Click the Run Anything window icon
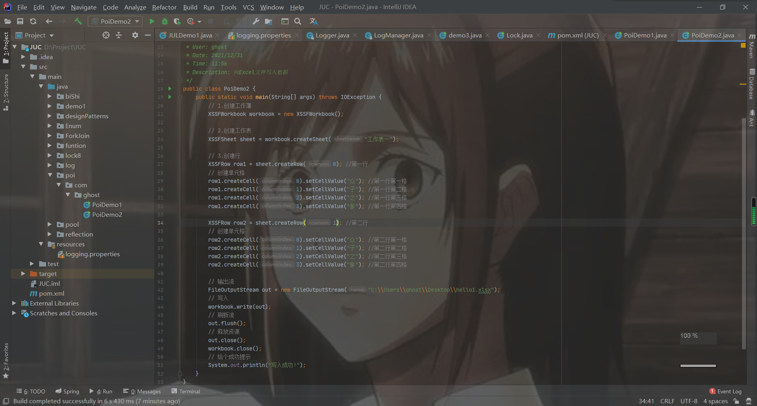This screenshot has height=406, width=757. (285, 21)
